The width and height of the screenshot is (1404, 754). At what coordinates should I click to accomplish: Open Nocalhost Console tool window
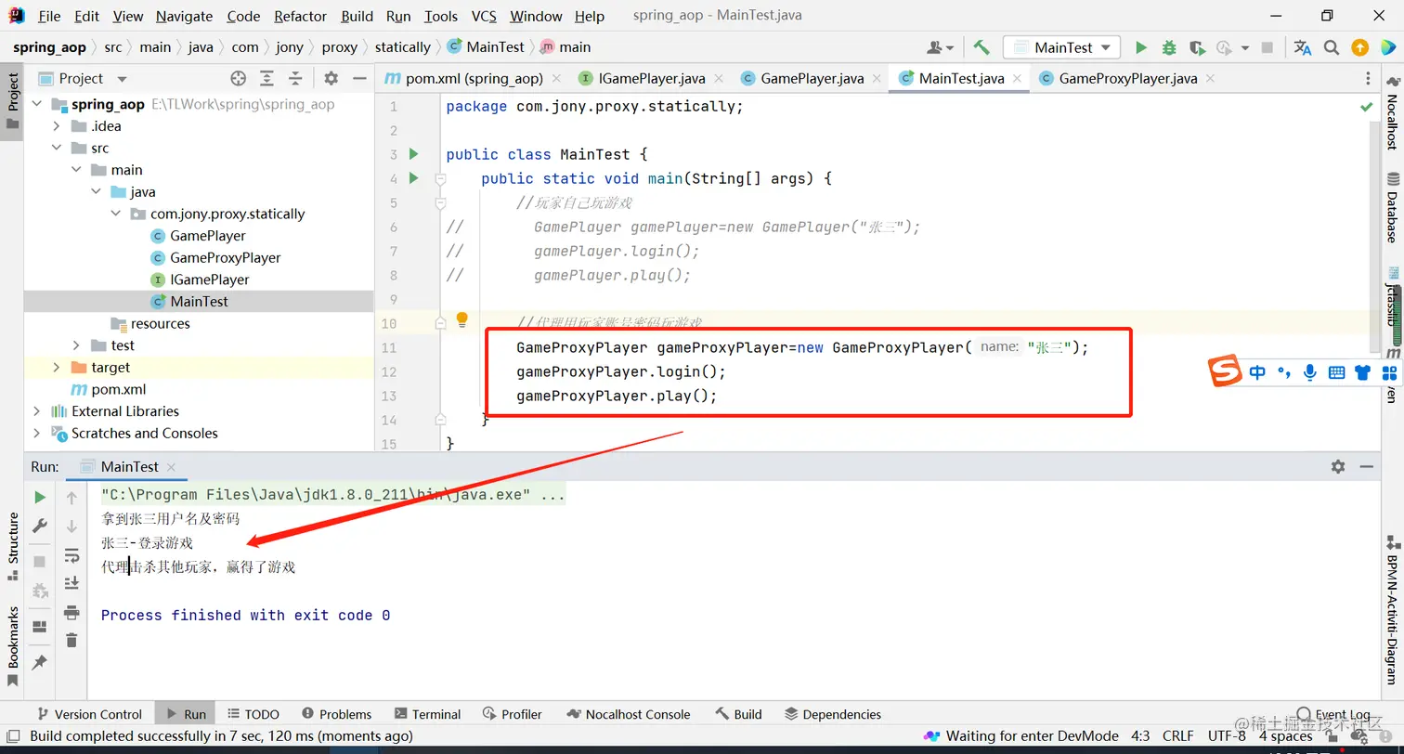(629, 714)
